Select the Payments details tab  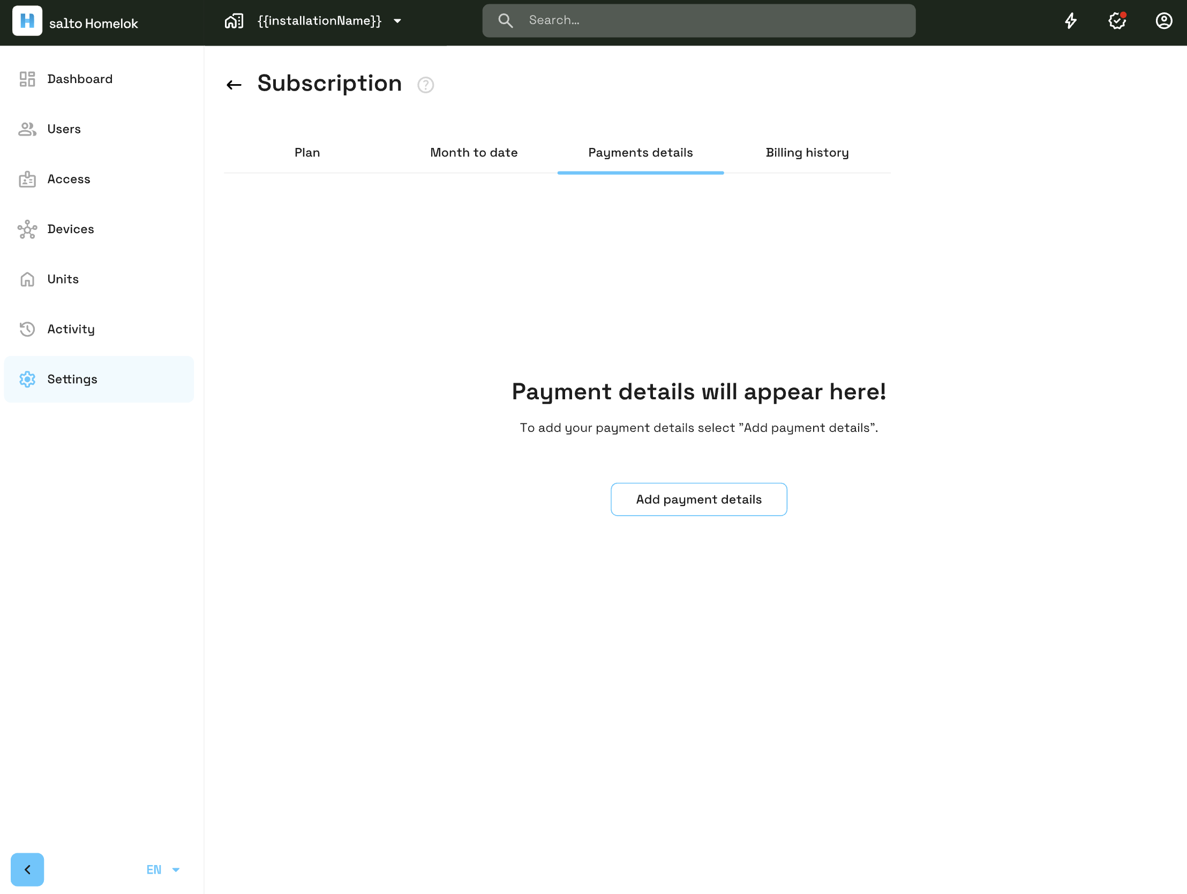(x=641, y=153)
